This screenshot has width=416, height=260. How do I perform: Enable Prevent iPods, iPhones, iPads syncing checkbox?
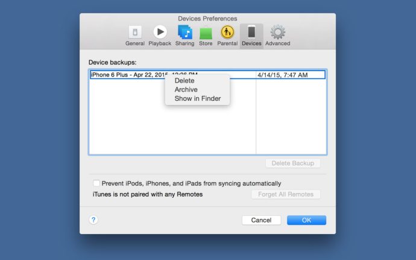coord(96,183)
